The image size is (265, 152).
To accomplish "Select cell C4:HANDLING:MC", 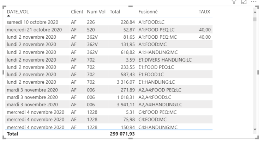I will [158, 127].
